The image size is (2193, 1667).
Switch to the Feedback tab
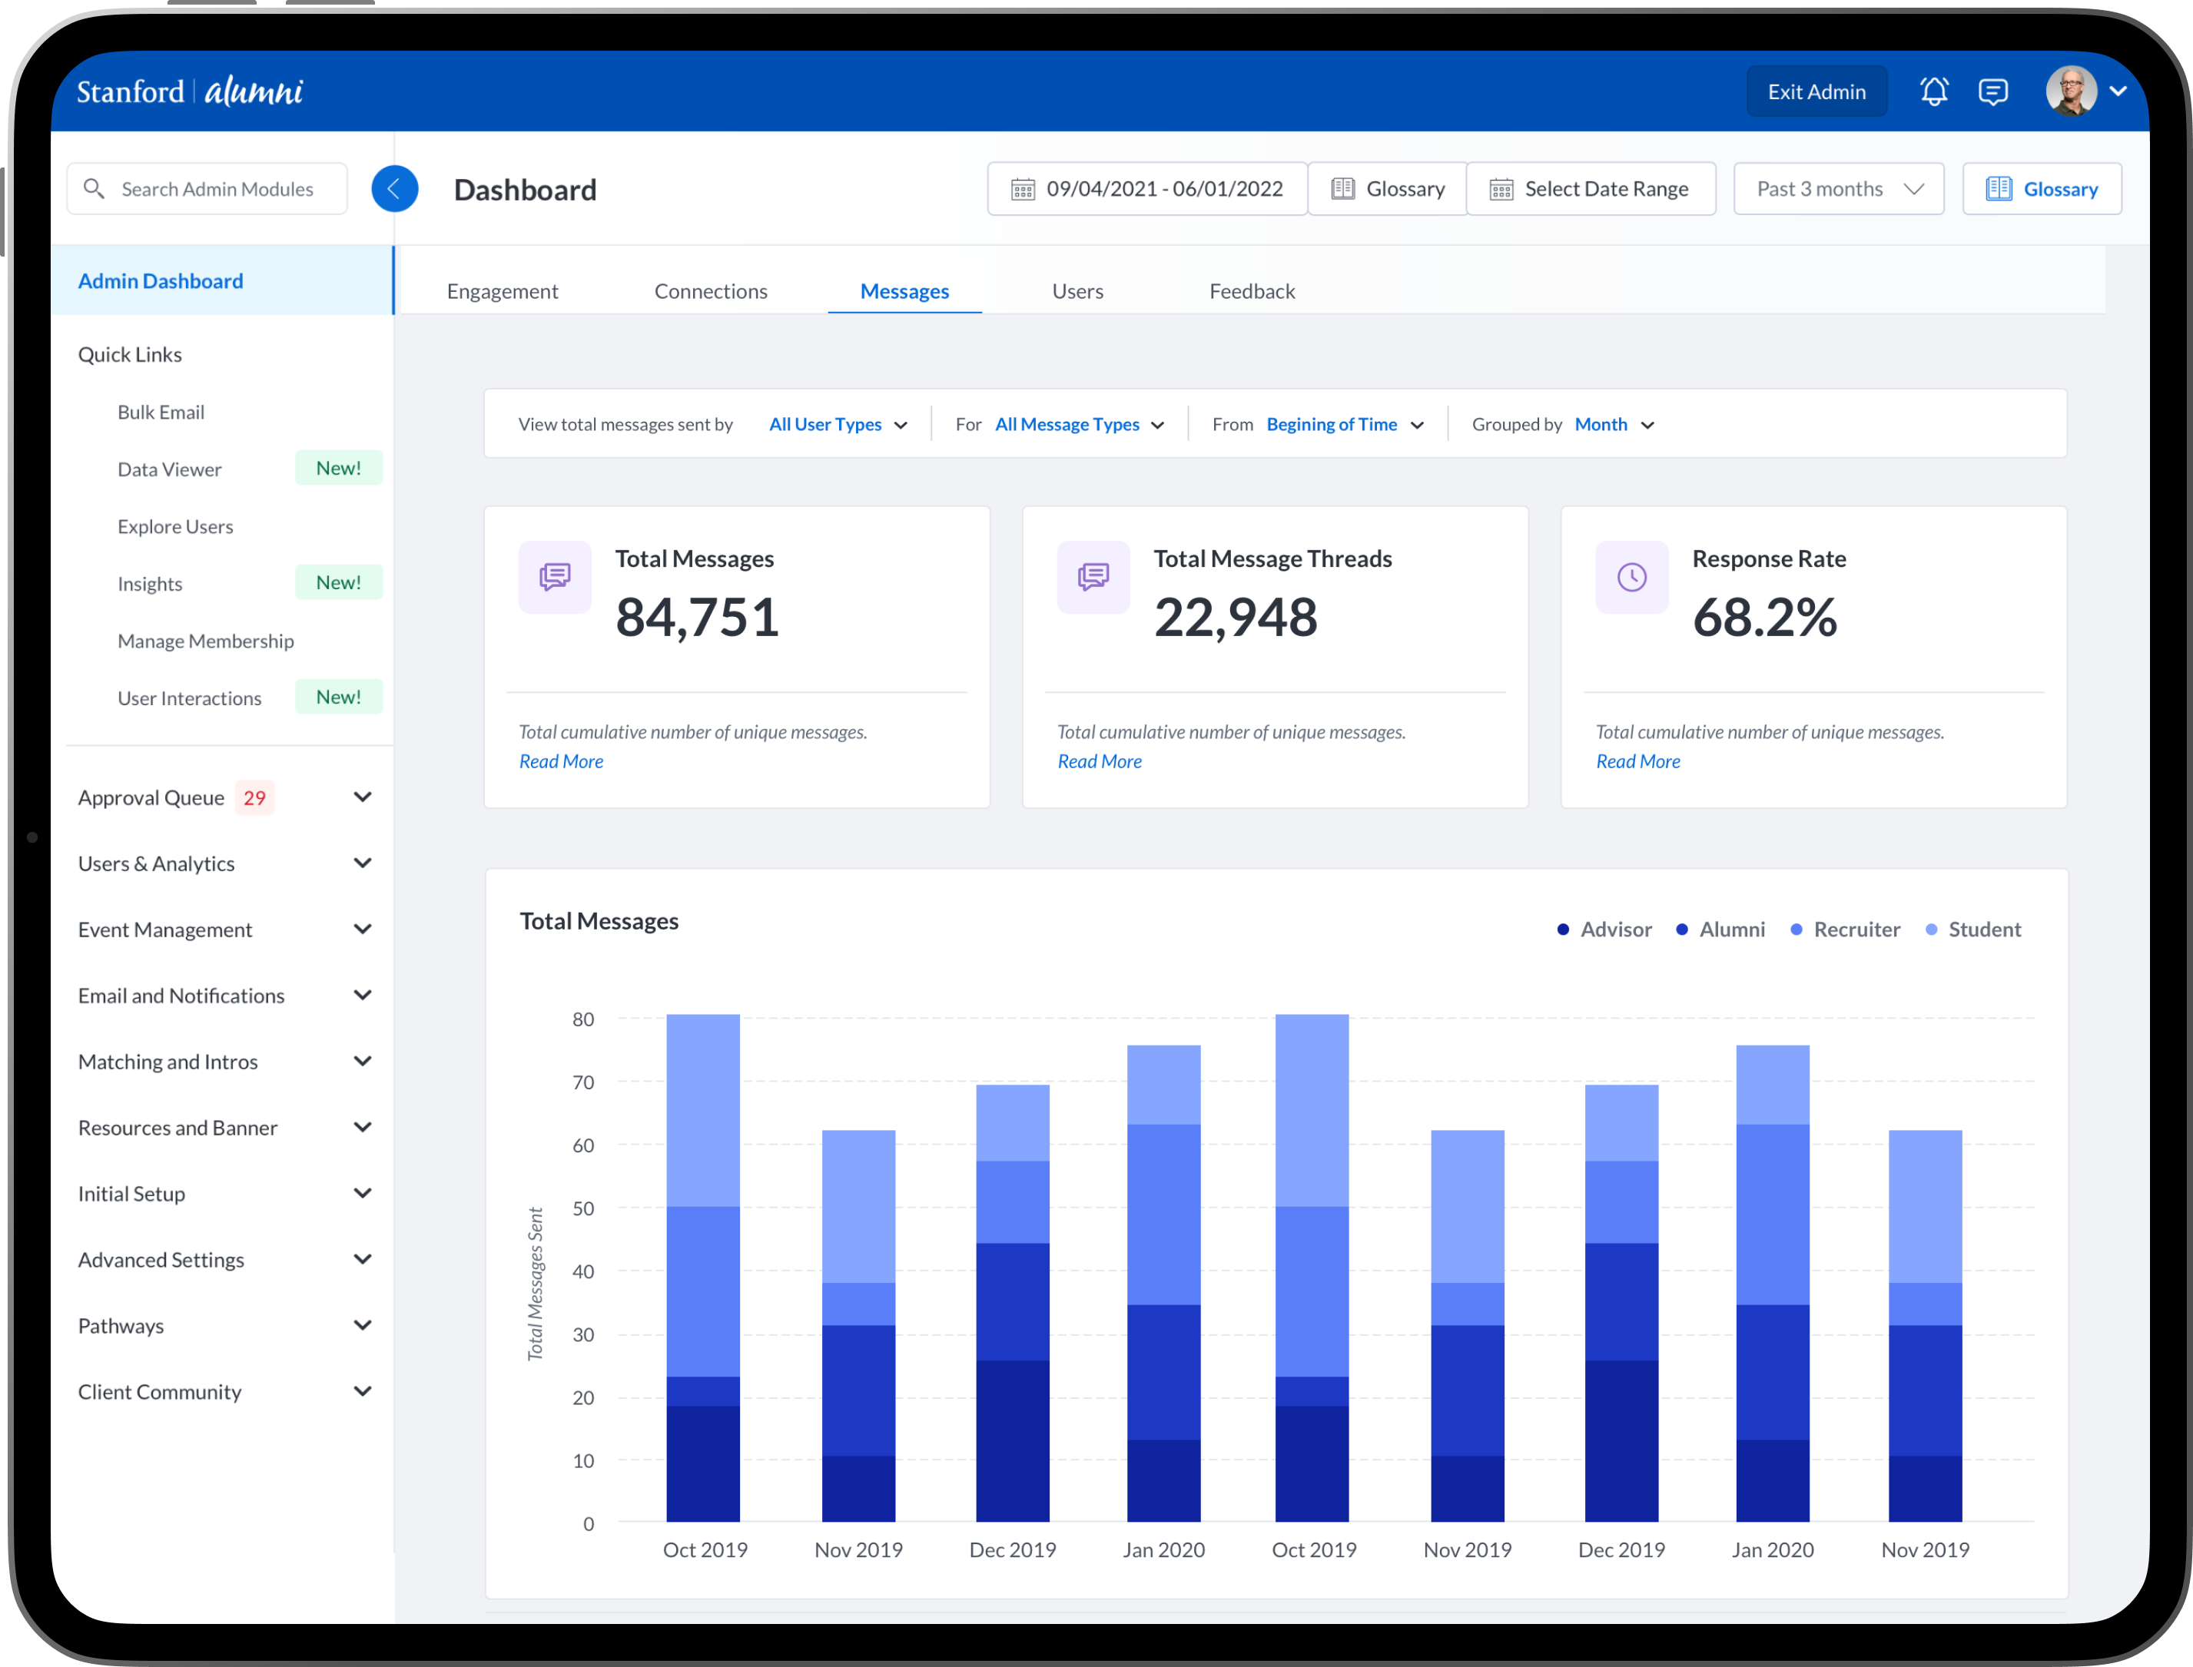1251,290
